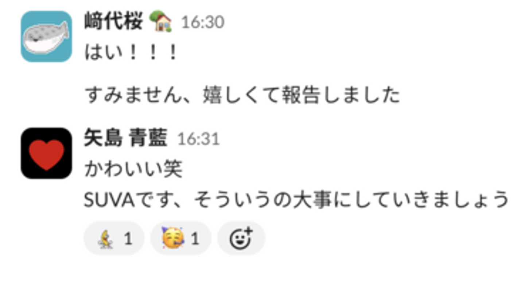Open the 16:31 message timestamp link
The height and width of the screenshot is (282, 525).
(199, 139)
